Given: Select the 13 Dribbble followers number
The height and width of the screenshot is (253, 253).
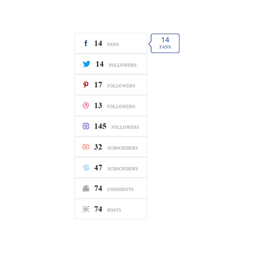Looking at the screenshot, I should [98, 106].
